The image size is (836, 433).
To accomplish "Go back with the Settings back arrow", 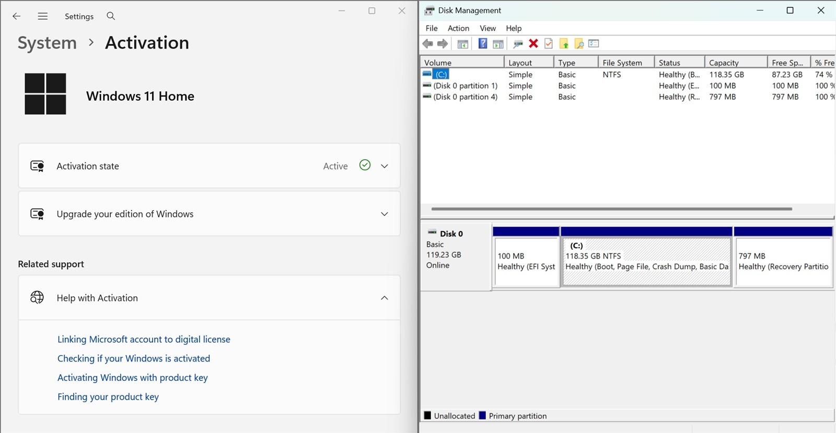I will pos(17,16).
